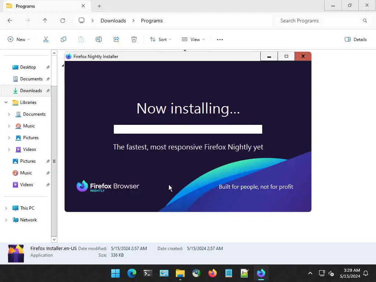Open Downloads in the navigation pane
Screen dimensions: 376x282
click(x=31, y=91)
